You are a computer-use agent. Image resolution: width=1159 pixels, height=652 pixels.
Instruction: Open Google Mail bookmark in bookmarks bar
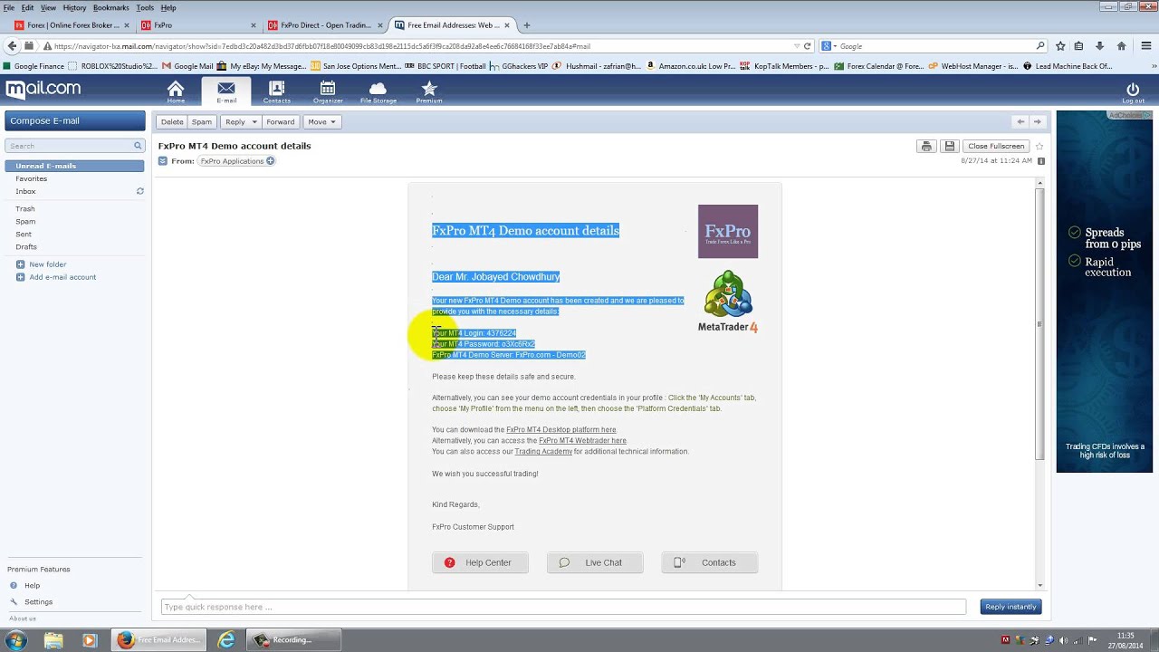(x=187, y=66)
